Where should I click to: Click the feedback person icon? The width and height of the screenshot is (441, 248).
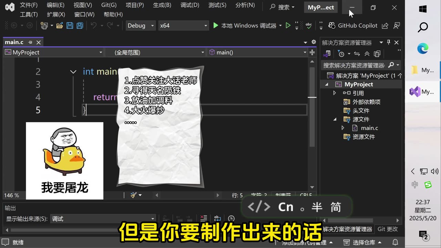coord(397,25)
